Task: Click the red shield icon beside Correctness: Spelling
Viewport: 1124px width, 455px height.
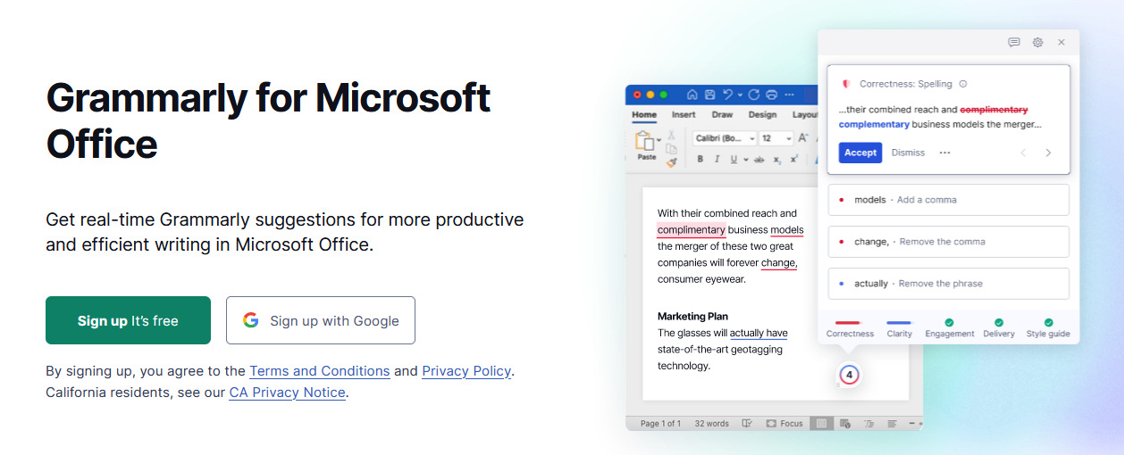Action: [845, 84]
